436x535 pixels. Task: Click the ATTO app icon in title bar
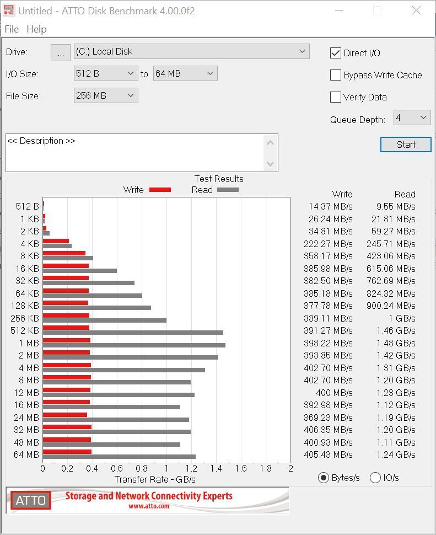(9, 10)
